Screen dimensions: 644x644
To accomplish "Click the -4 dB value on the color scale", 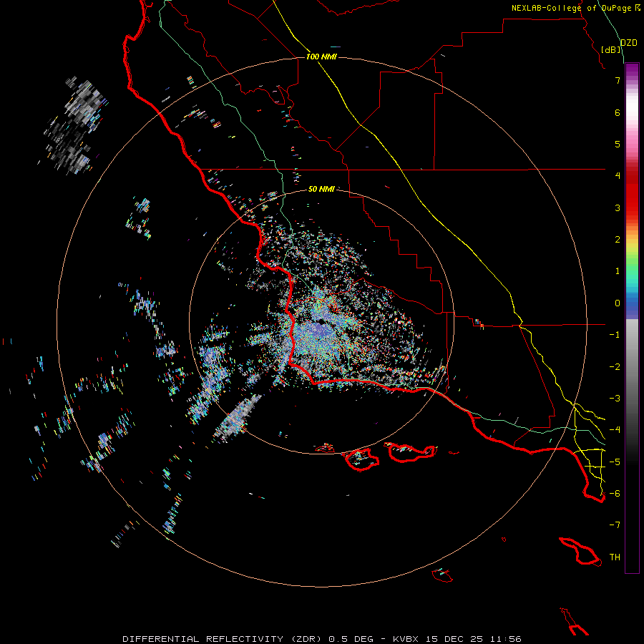I will 615,430.
